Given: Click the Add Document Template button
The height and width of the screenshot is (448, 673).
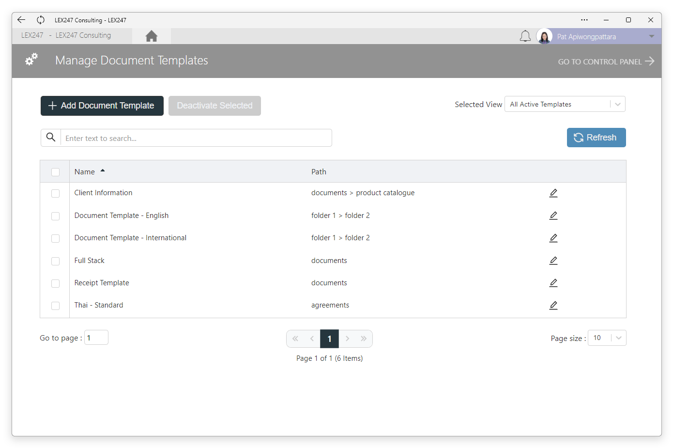Looking at the screenshot, I should pyautogui.click(x=102, y=106).
